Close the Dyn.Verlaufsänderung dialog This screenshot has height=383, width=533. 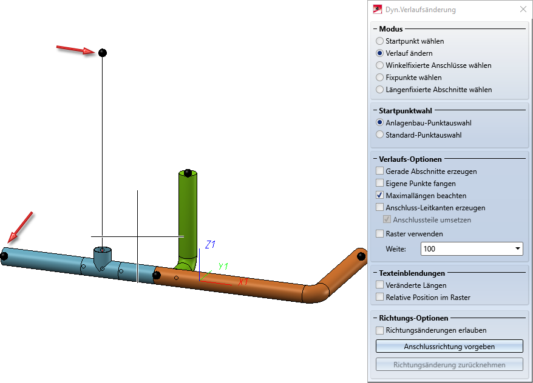coord(523,10)
